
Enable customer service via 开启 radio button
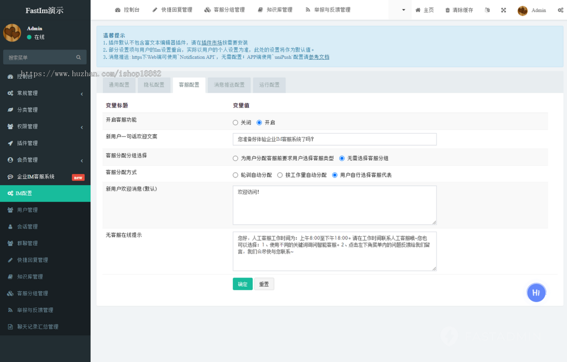point(259,122)
